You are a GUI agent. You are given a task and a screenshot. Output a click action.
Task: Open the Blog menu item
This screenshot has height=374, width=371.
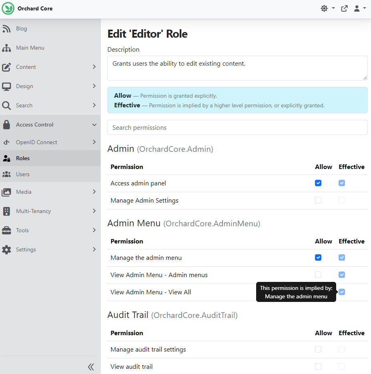(22, 28)
